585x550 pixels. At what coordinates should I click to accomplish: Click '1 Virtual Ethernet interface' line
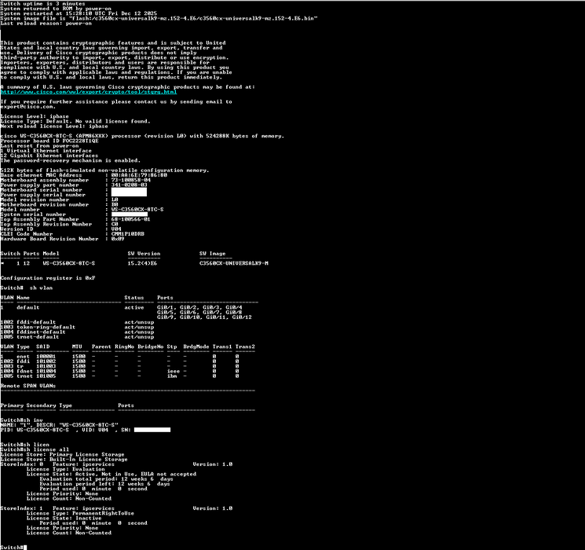pos(46,151)
